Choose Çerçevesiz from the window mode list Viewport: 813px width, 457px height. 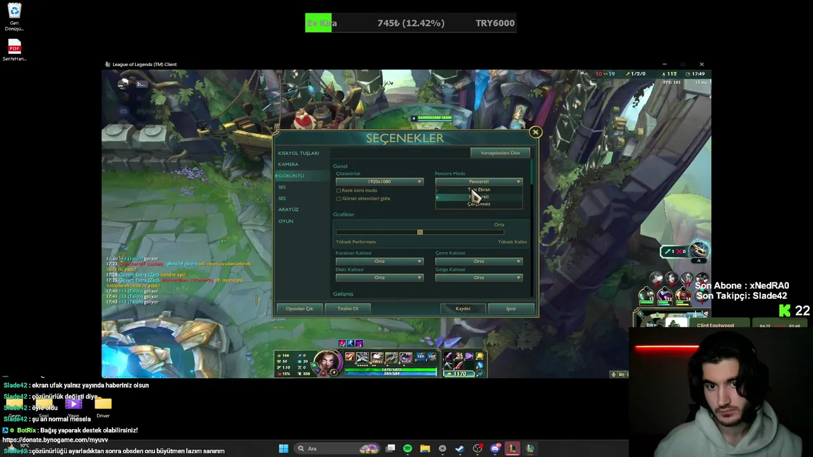[x=479, y=204]
